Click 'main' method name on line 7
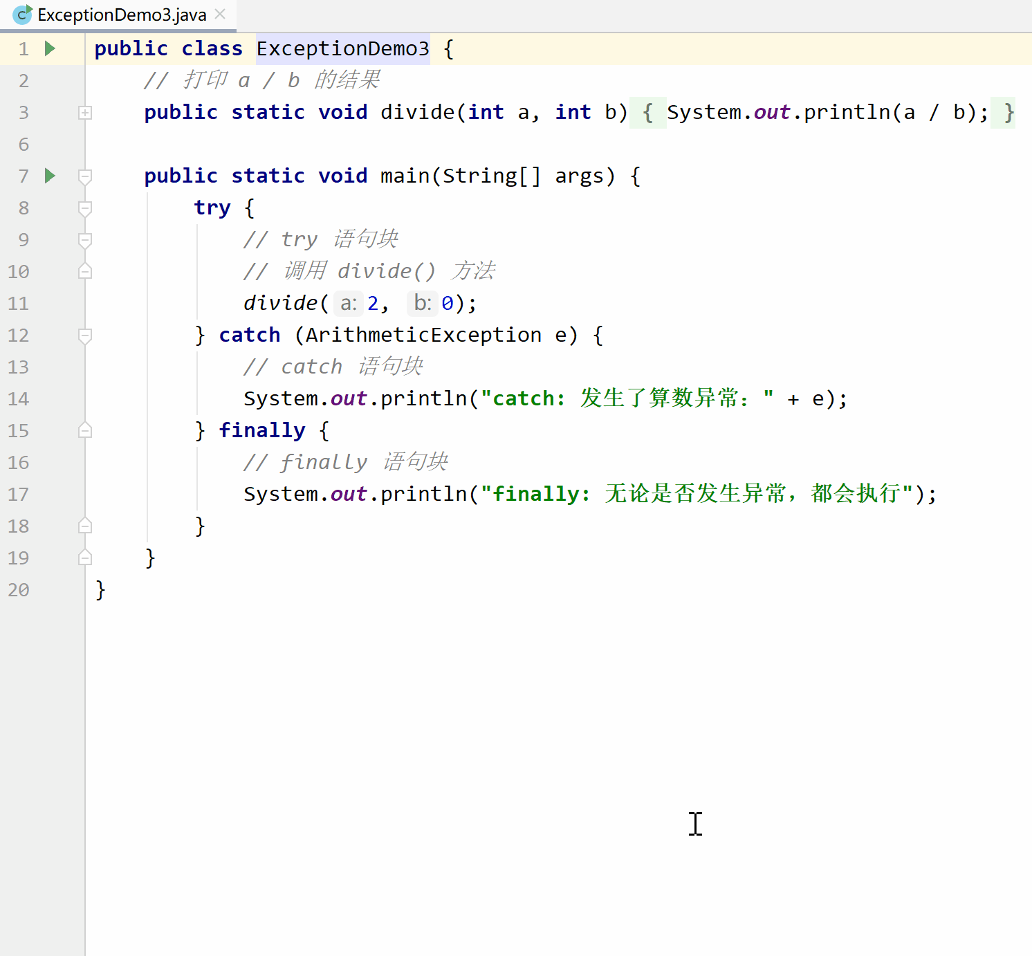The height and width of the screenshot is (956, 1032). click(x=405, y=176)
